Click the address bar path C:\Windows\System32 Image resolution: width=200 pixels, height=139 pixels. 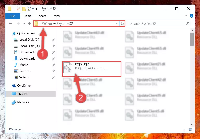(56, 24)
